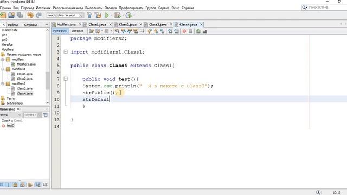Go to previous bookmark icon
Viewport: 347px width, 195px height.
pos(150,31)
